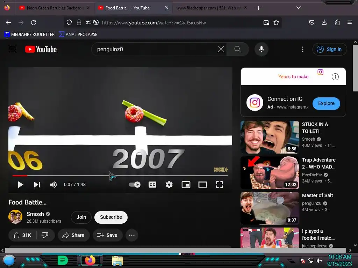
Task: Switch to Neon Green Particles tab
Action: [x=55, y=8]
